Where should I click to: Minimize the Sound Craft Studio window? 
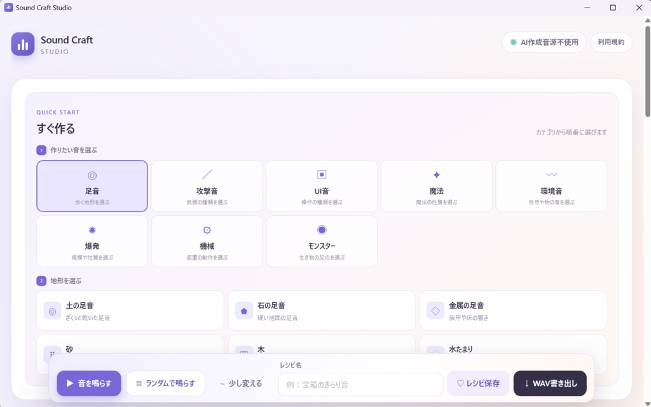(x=587, y=8)
